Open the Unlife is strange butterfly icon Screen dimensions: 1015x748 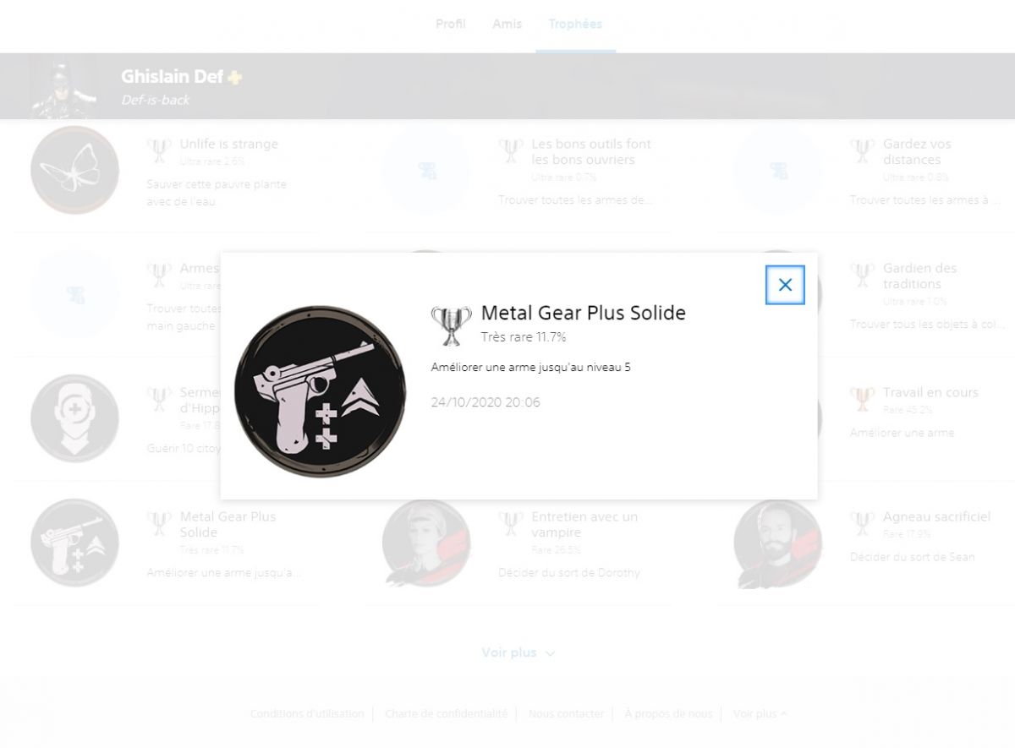click(x=74, y=170)
